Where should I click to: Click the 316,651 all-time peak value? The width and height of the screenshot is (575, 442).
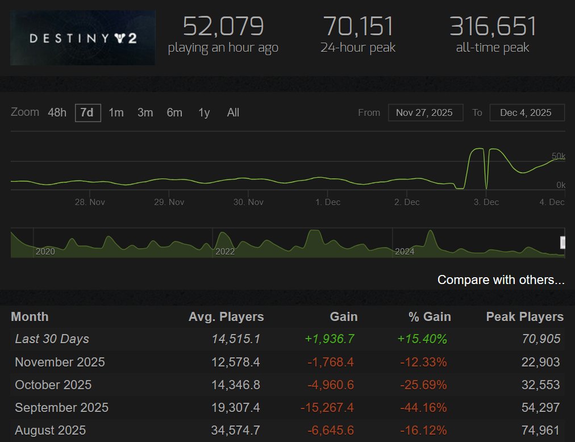pyautogui.click(x=493, y=26)
